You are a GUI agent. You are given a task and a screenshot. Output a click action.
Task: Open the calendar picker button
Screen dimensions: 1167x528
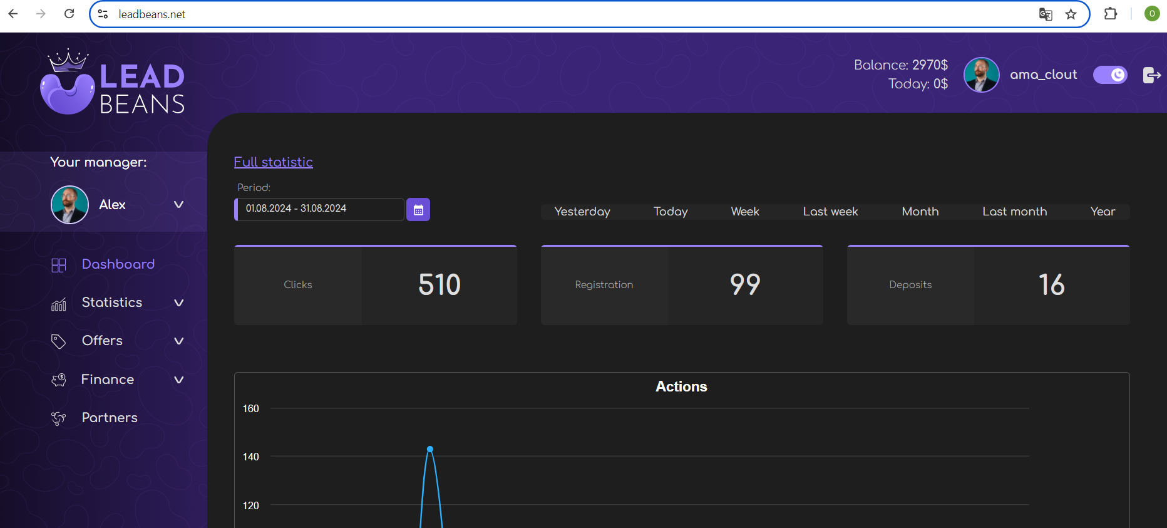418,209
